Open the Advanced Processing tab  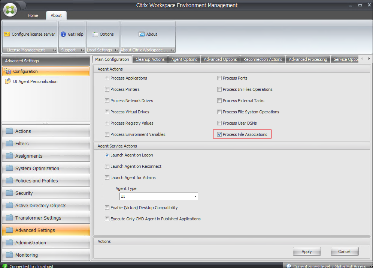tap(308, 59)
